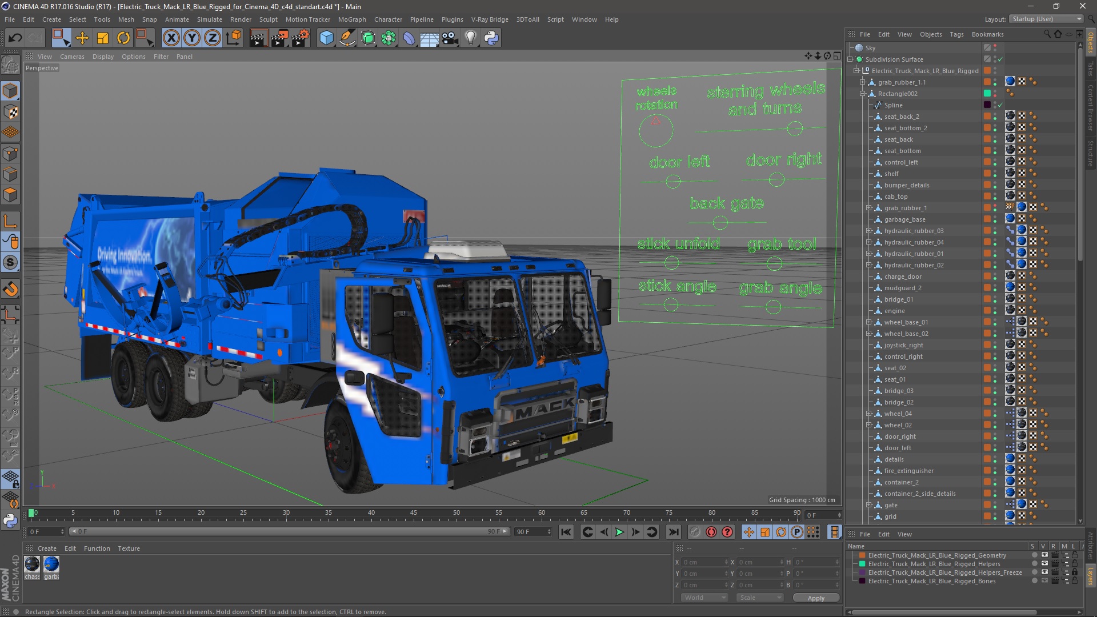The height and width of the screenshot is (617, 1097).
Task: Collapse the Subdivision Surface hierarchy
Action: [850, 59]
